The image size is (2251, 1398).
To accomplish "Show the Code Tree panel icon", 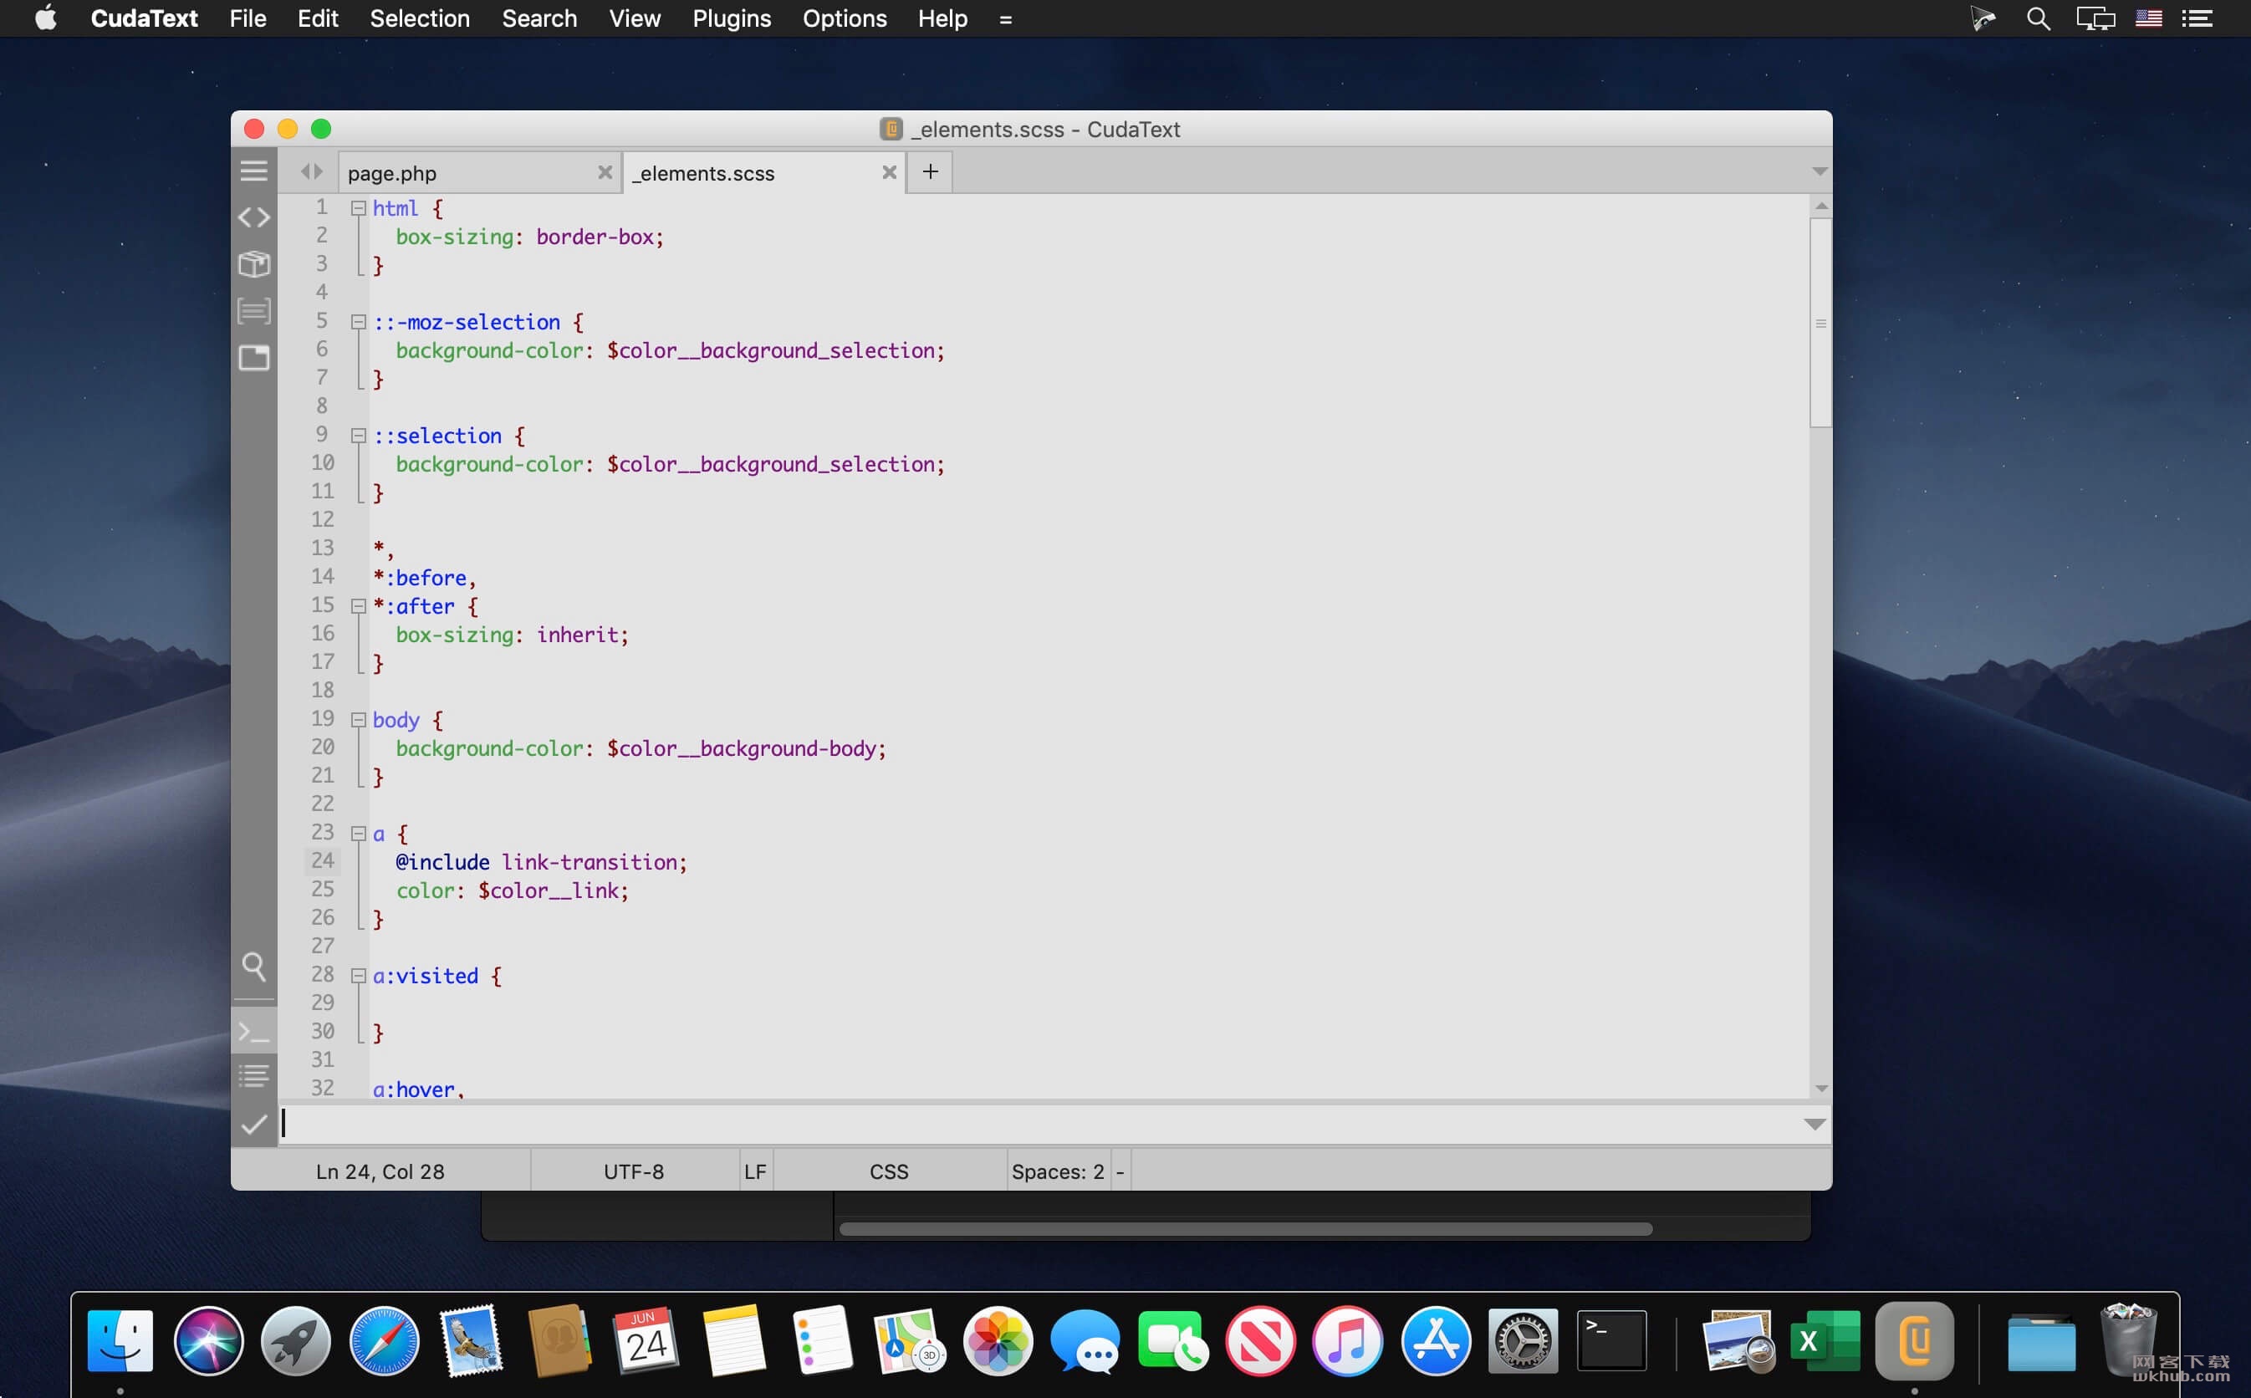I will (x=253, y=217).
